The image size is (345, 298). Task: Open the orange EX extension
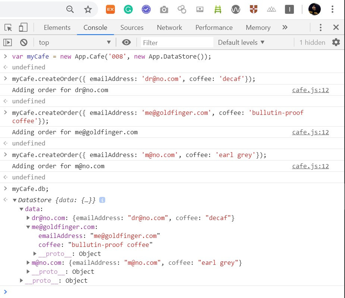110,9
